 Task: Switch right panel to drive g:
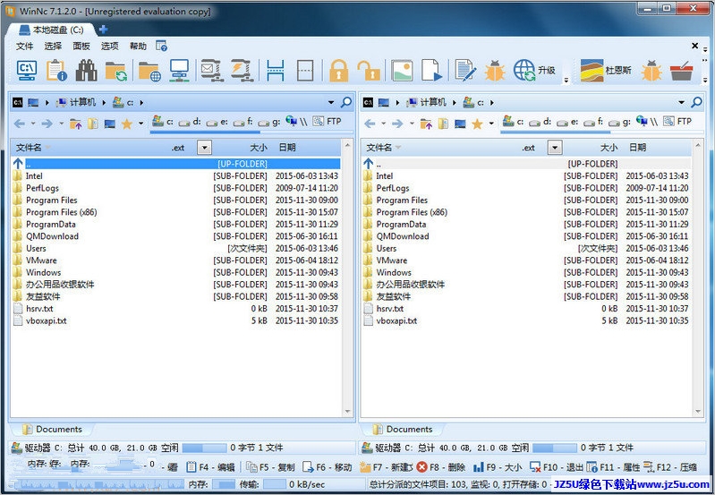pyautogui.click(x=620, y=122)
